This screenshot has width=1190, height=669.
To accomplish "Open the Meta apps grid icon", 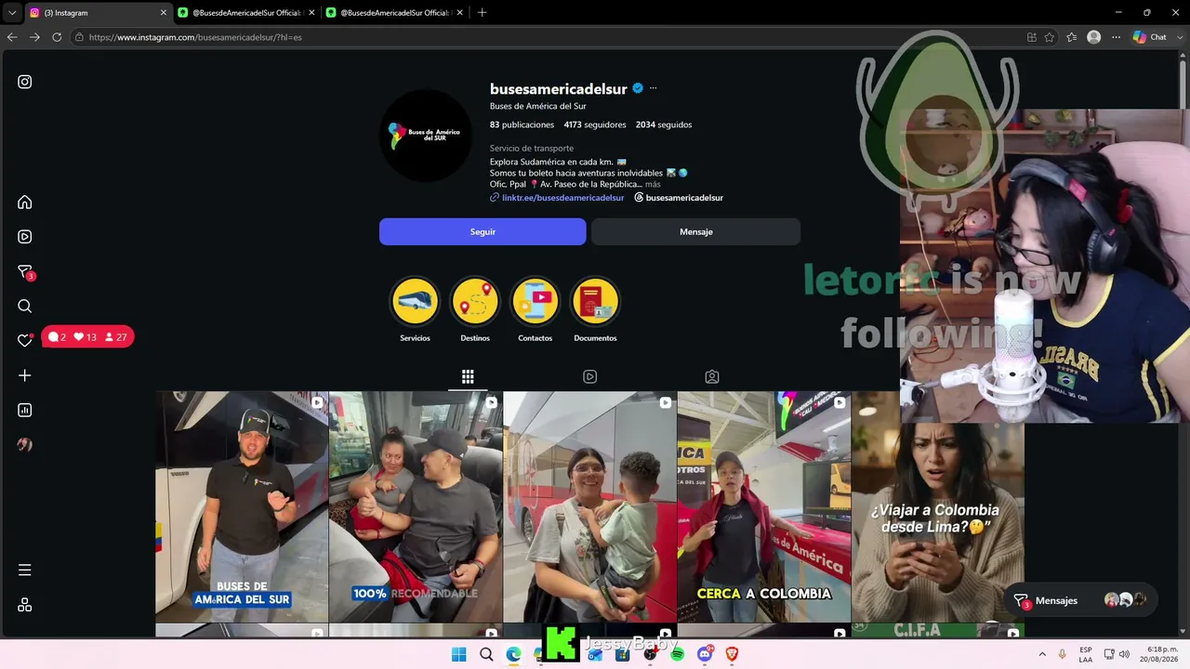I will 25,605.
